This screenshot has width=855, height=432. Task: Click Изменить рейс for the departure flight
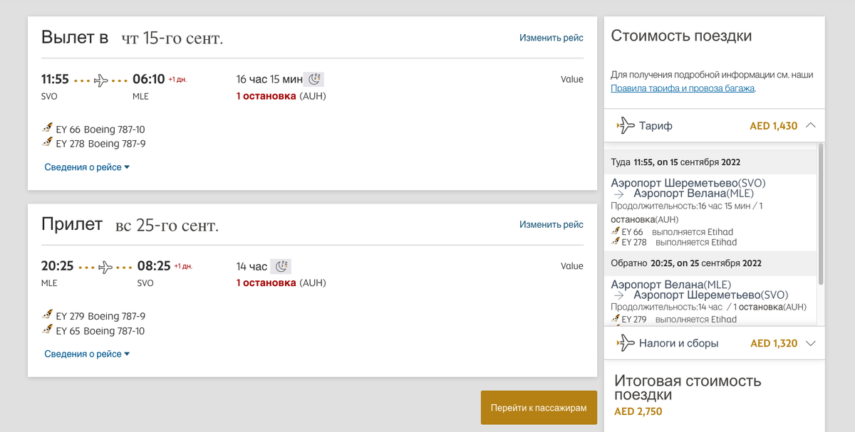551,38
